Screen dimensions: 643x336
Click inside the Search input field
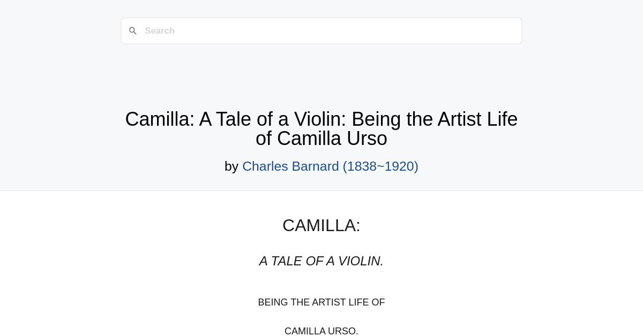pyautogui.click(x=322, y=30)
